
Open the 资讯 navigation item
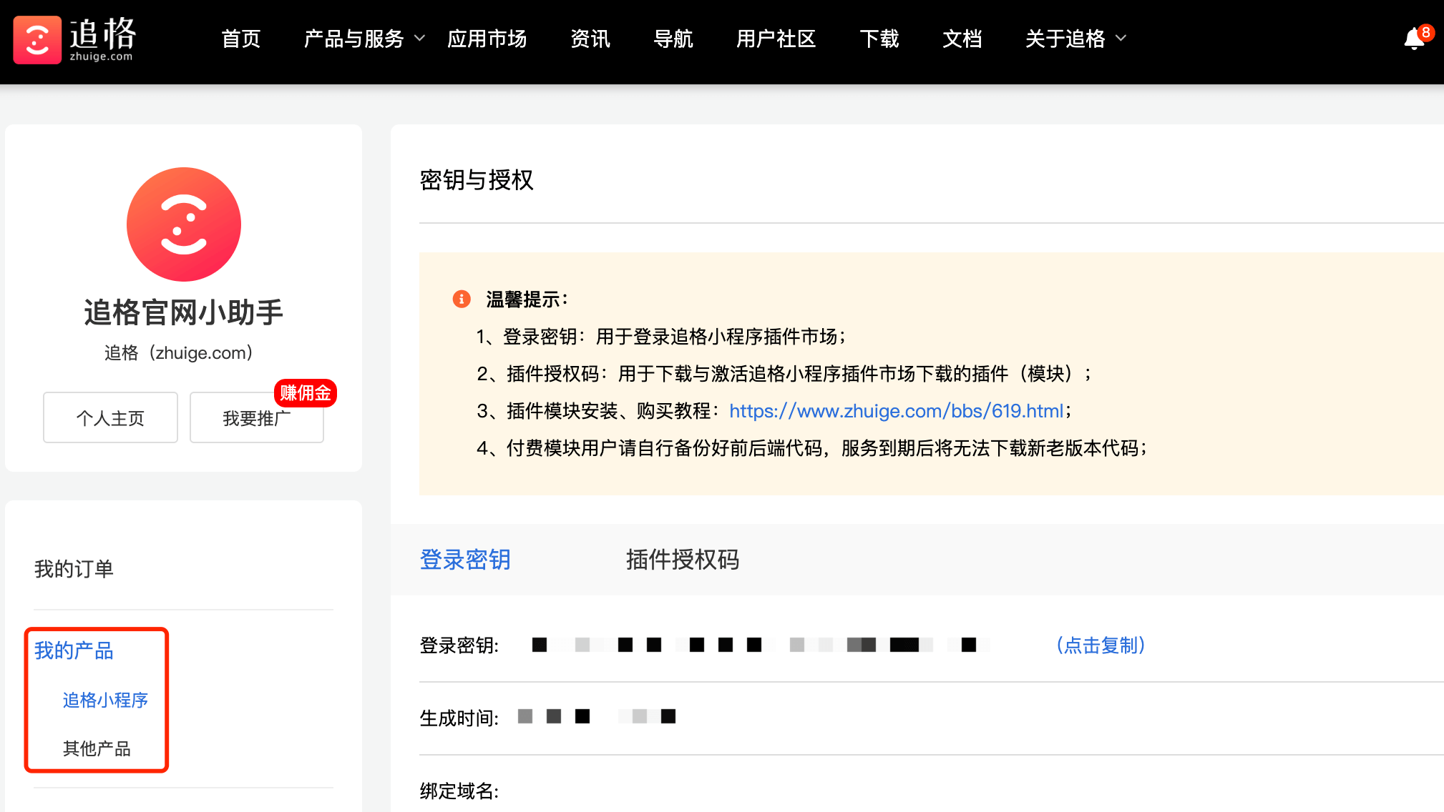tap(590, 39)
